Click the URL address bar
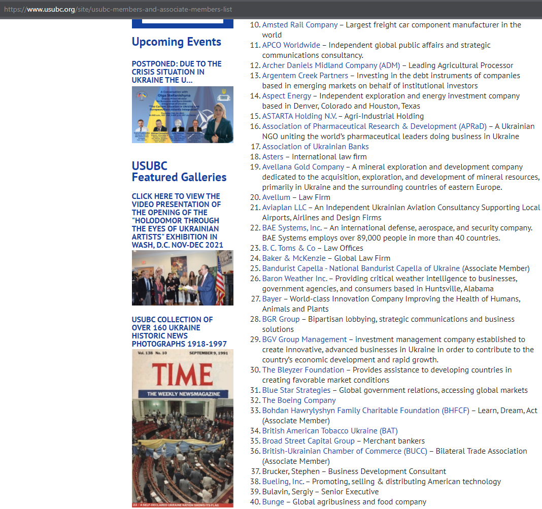Screen dimensions: 542x509 [x=271, y=9]
